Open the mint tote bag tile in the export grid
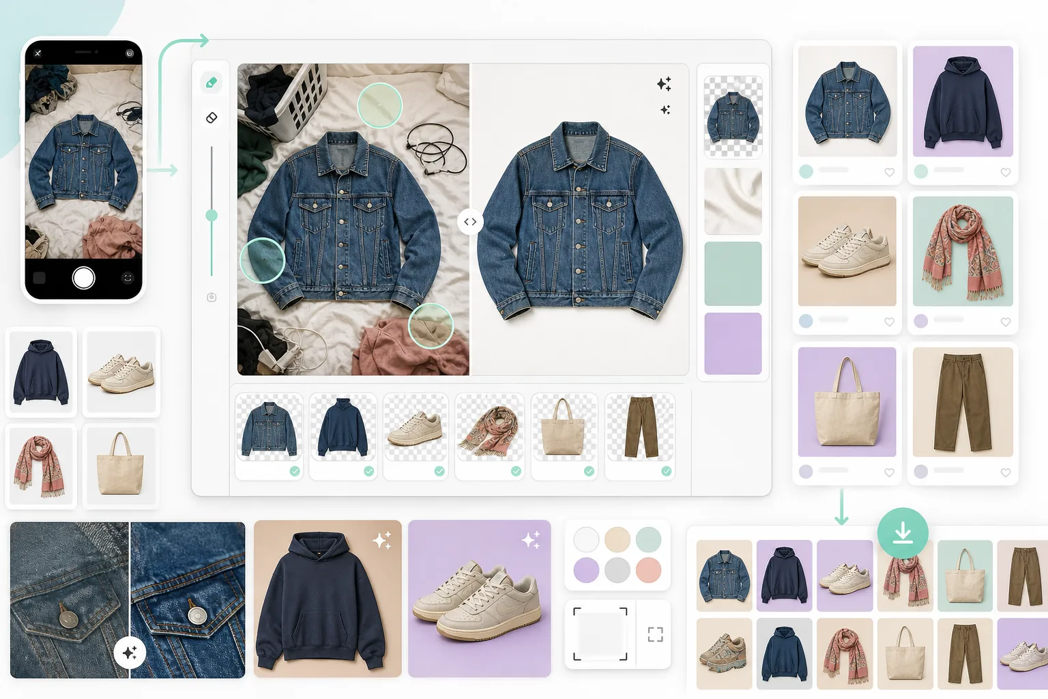 pos(965,575)
